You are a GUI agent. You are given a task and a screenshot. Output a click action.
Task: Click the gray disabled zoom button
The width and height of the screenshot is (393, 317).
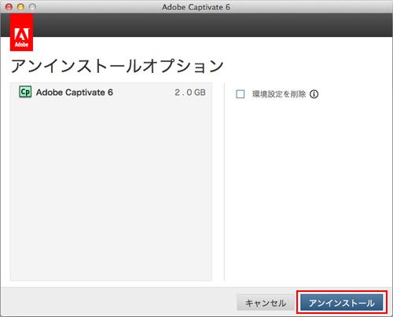(32, 7)
